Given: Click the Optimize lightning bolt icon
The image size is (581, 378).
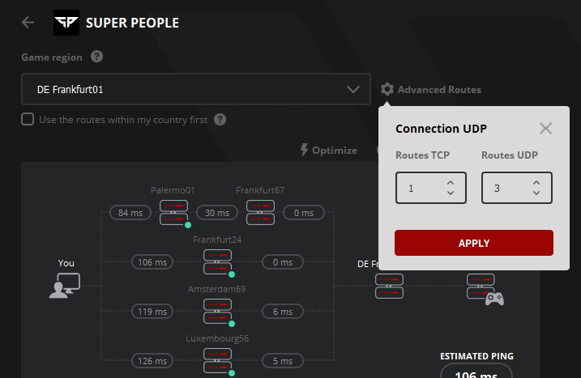Looking at the screenshot, I should pos(304,150).
